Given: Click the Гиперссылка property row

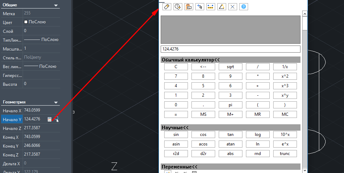Looking at the screenshot, I should point(30,76).
